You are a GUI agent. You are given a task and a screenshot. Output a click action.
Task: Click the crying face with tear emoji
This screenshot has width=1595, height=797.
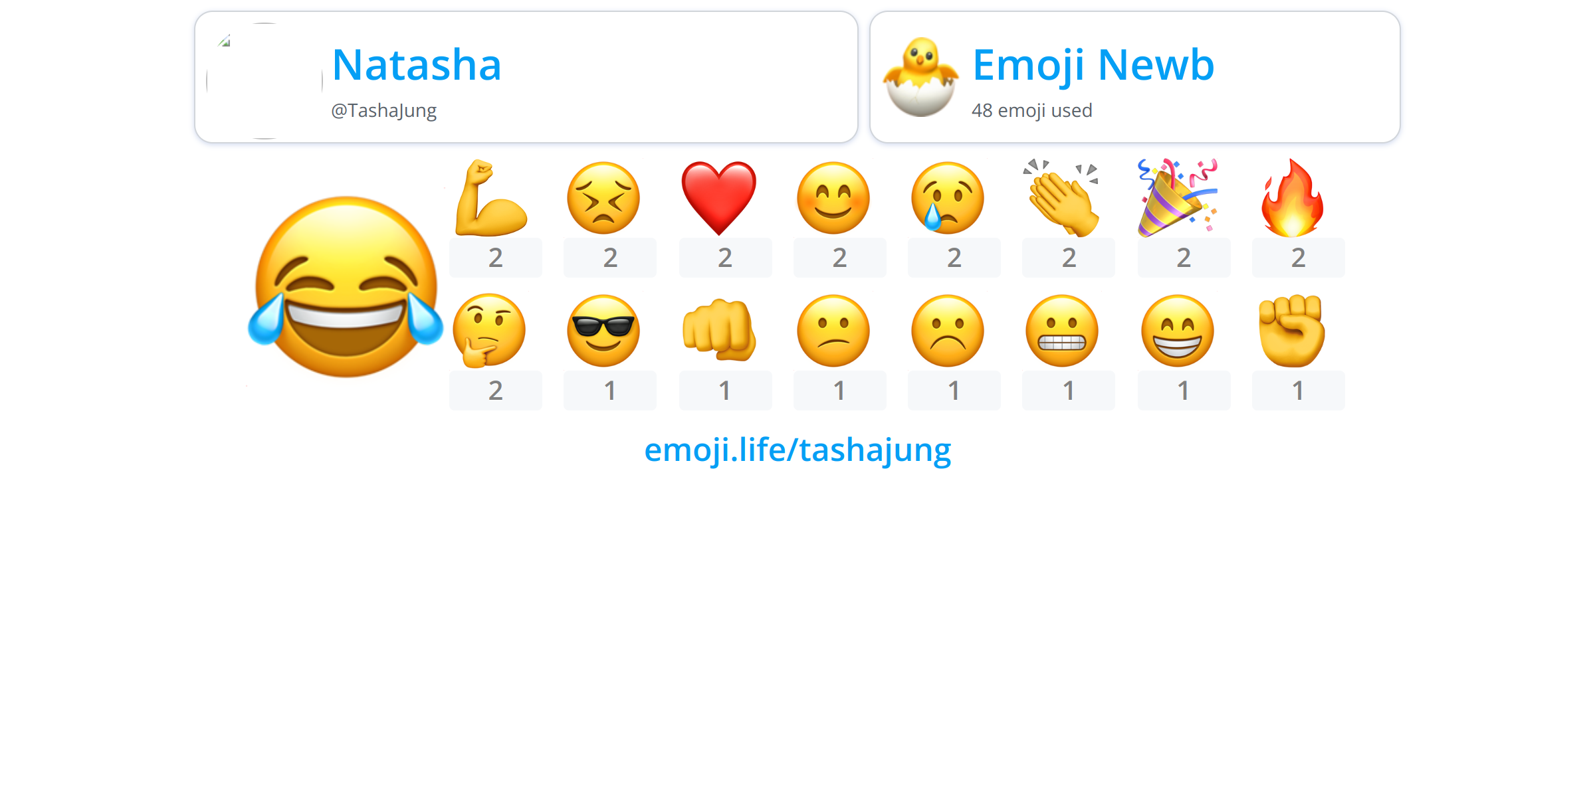[948, 198]
